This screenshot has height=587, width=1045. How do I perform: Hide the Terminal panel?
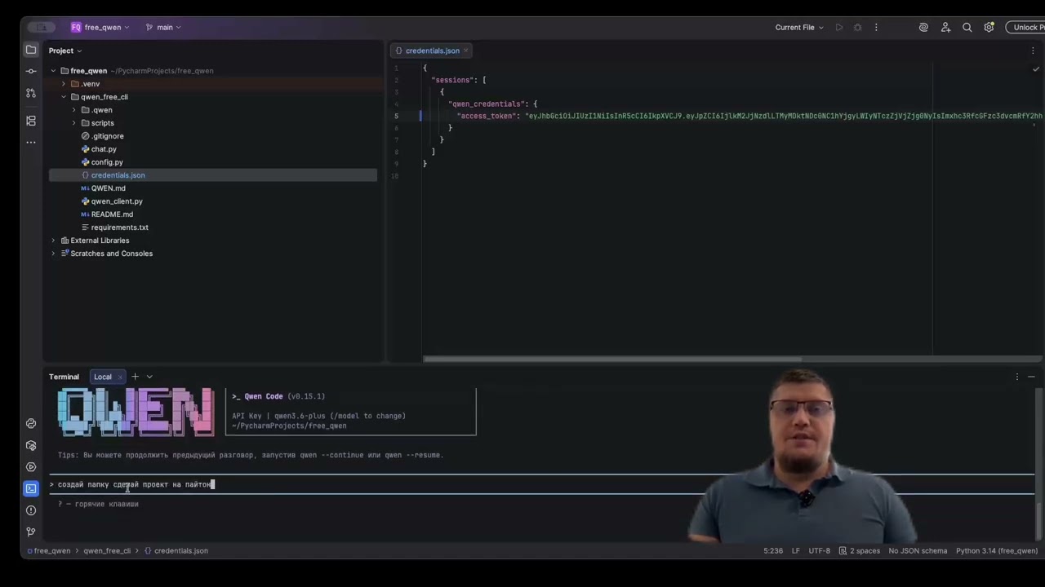click(1031, 377)
